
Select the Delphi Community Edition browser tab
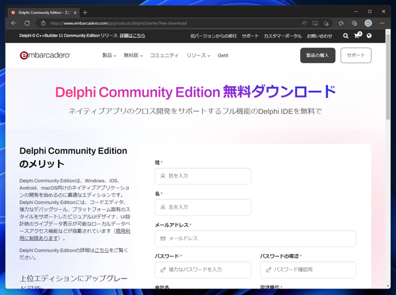(x=44, y=13)
